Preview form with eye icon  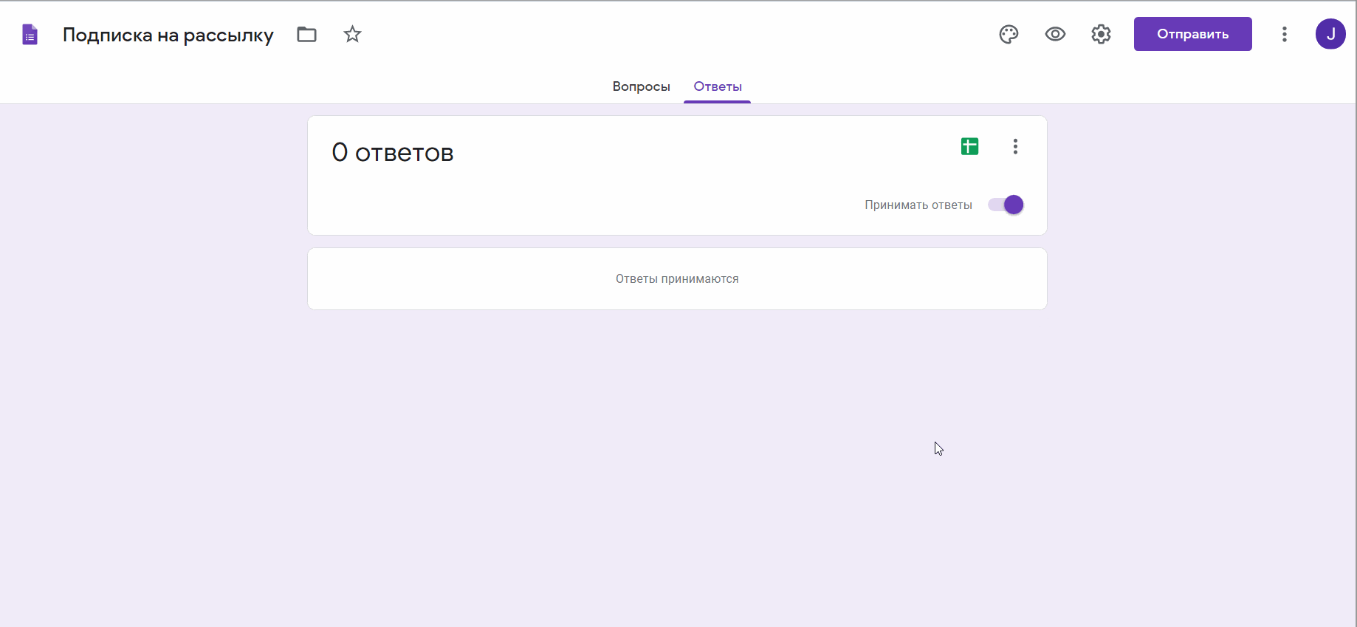(x=1055, y=34)
